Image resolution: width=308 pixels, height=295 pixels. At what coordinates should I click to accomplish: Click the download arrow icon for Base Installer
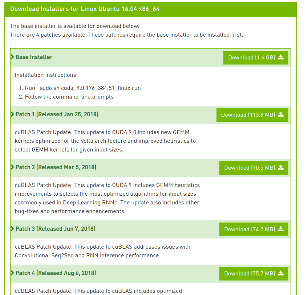click(x=281, y=57)
